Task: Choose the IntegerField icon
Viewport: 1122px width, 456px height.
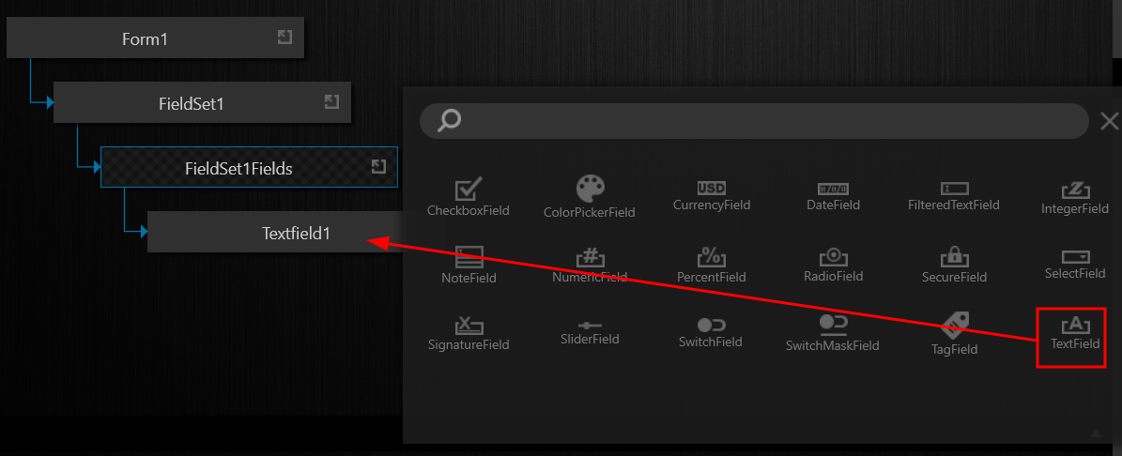Action: [x=1075, y=190]
